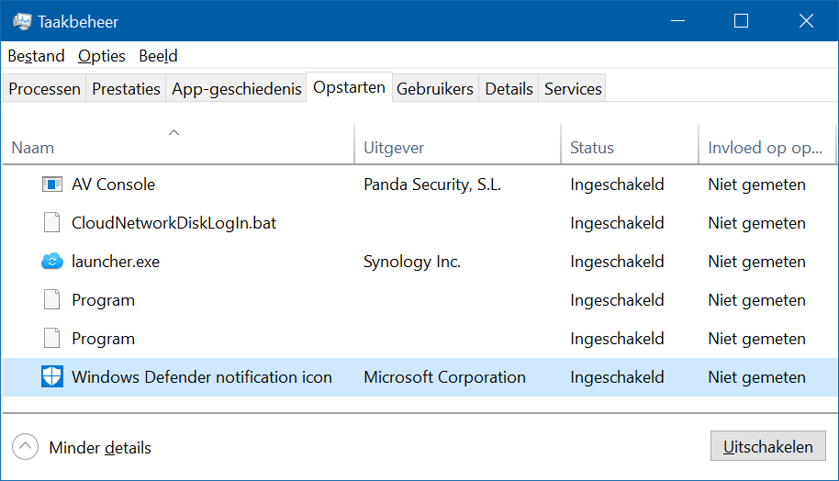Open the Beeld menu
Image resolution: width=839 pixels, height=481 pixels.
click(159, 56)
